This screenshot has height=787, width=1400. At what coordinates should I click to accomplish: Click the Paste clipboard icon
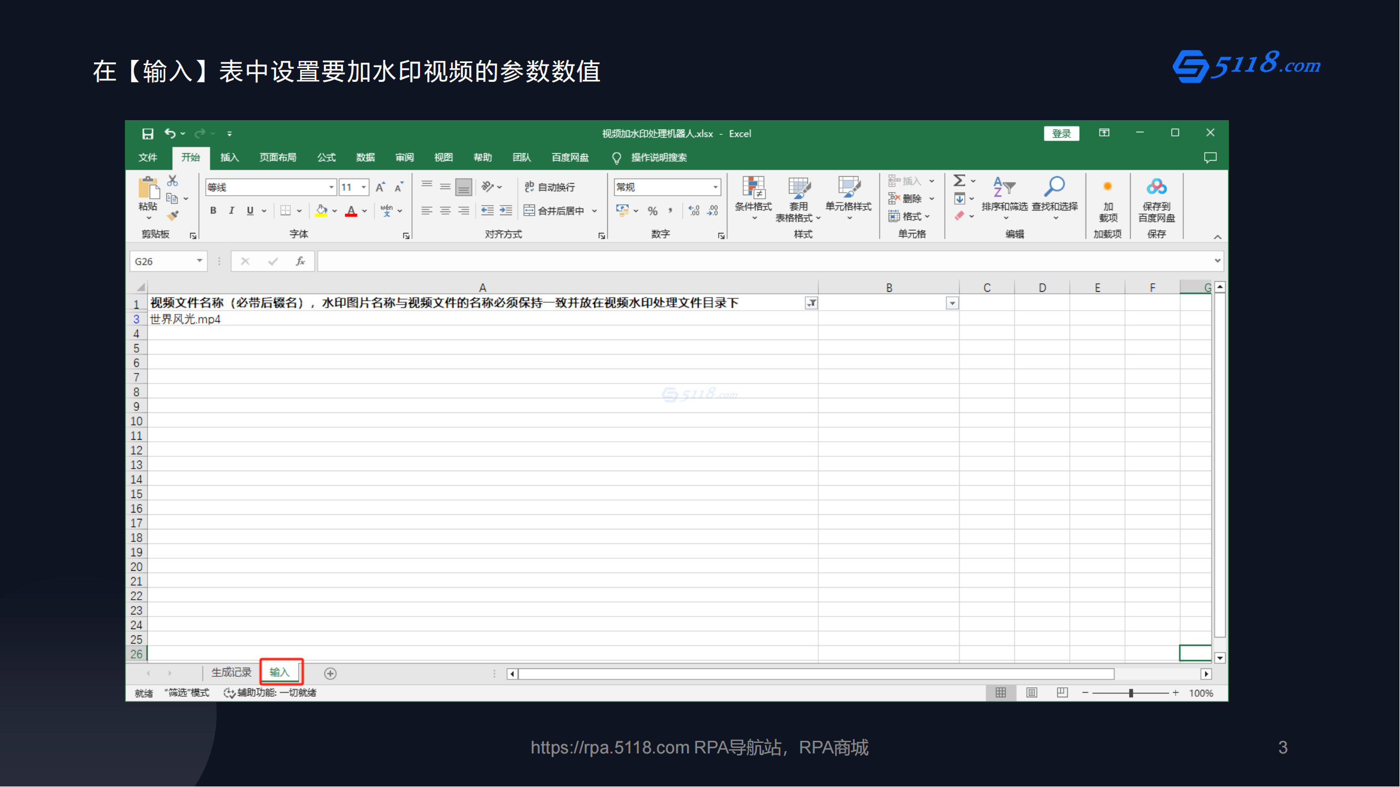[148, 188]
